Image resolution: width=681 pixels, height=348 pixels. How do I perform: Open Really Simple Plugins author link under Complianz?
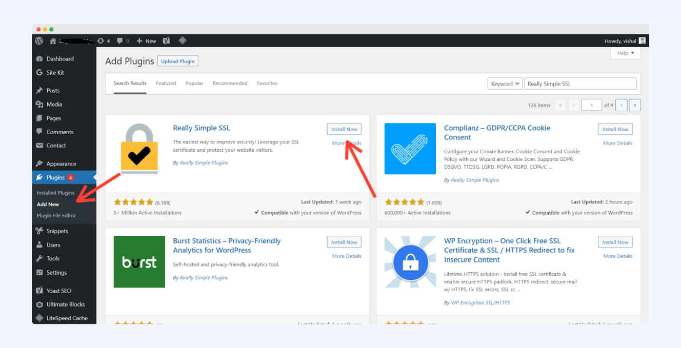(475, 180)
